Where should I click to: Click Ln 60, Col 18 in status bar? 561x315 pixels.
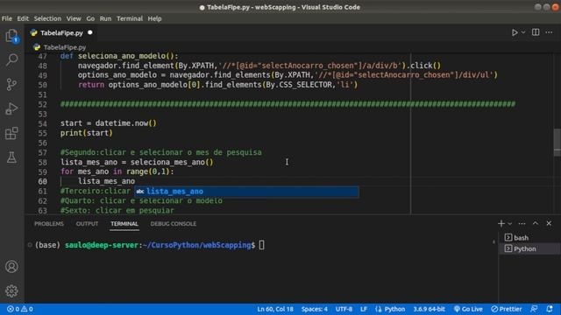coord(275,309)
